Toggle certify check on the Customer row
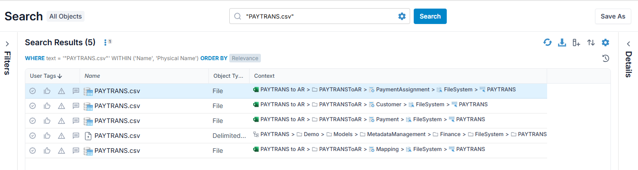The width and height of the screenshot is (638, 170). [x=33, y=106]
